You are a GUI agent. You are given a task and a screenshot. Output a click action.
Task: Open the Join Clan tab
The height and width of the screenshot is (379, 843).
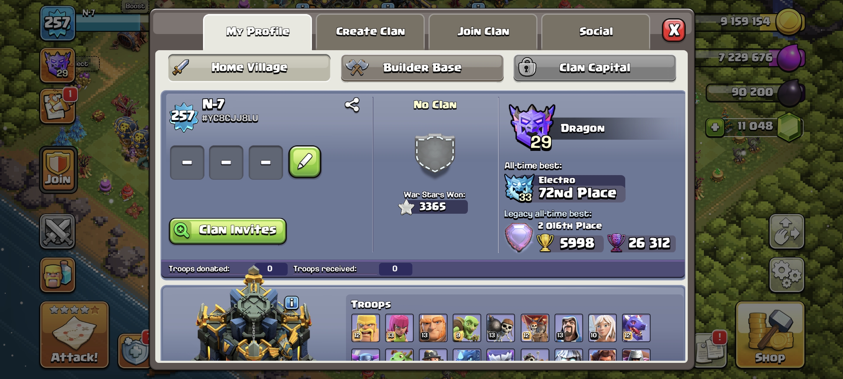coord(483,32)
